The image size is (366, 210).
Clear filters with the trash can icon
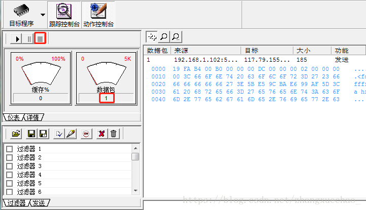pos(114,134)
